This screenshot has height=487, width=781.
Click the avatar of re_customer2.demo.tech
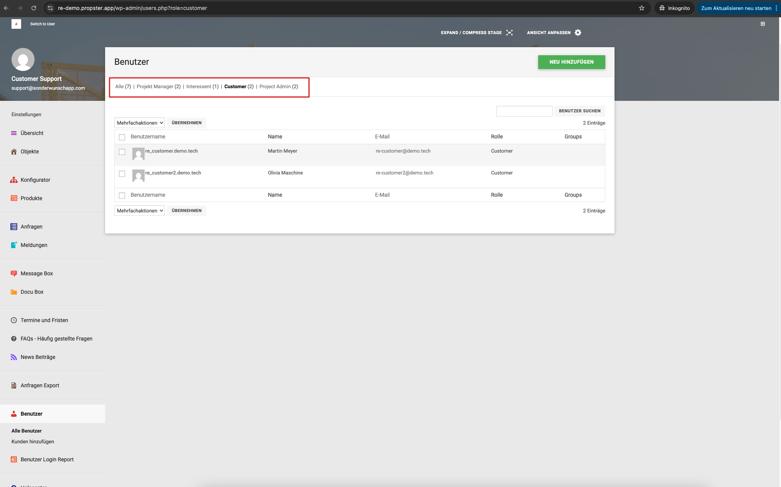tap(138, 176)
